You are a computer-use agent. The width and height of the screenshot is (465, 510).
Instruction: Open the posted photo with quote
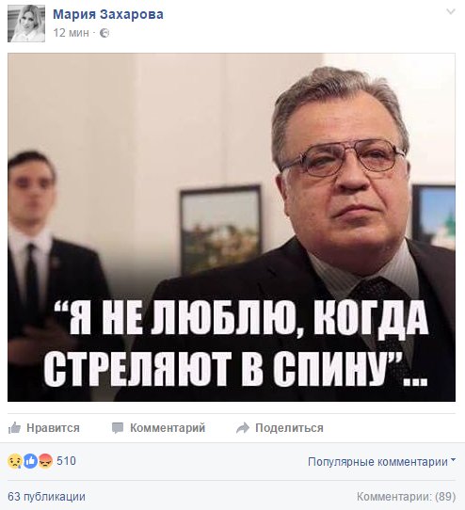[232, 228]
